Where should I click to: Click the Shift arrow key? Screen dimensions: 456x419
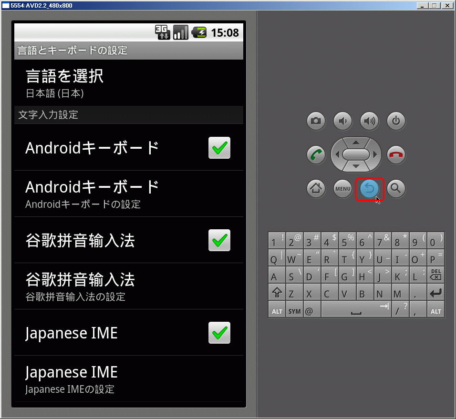[x=277, y=292]
